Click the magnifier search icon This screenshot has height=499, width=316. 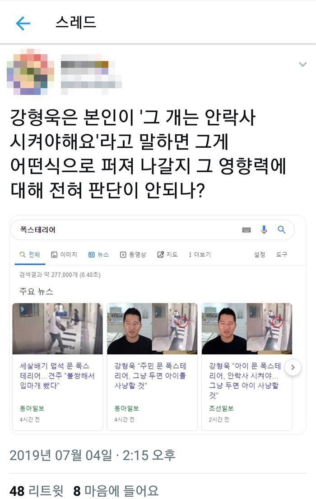tap(281, 230)
